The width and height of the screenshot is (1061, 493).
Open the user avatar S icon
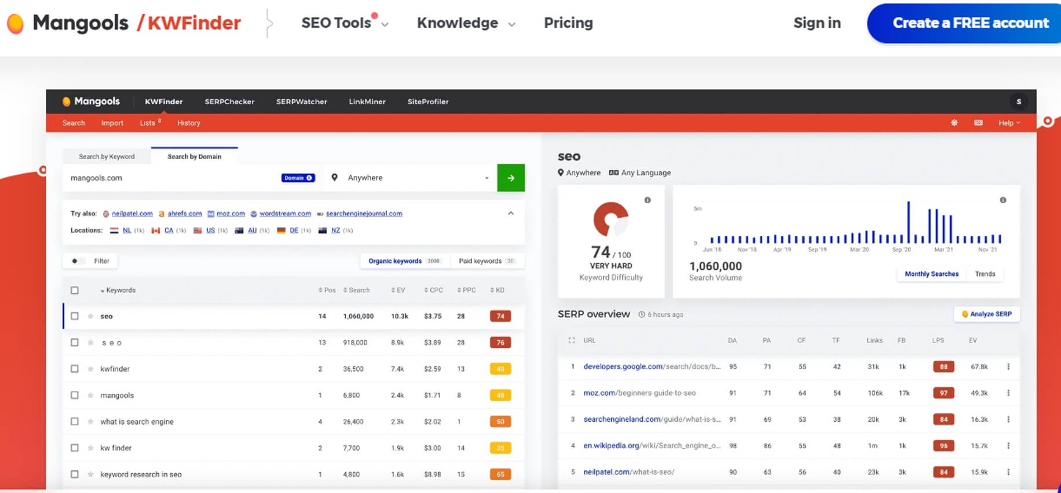(1019, 101)
